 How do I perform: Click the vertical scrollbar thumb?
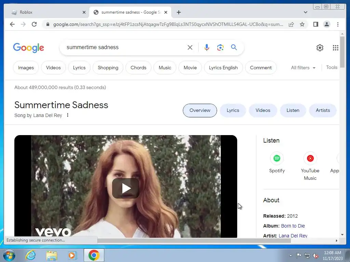[342, 52]
